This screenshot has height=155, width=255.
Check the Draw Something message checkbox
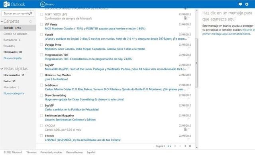click(41, 95)
